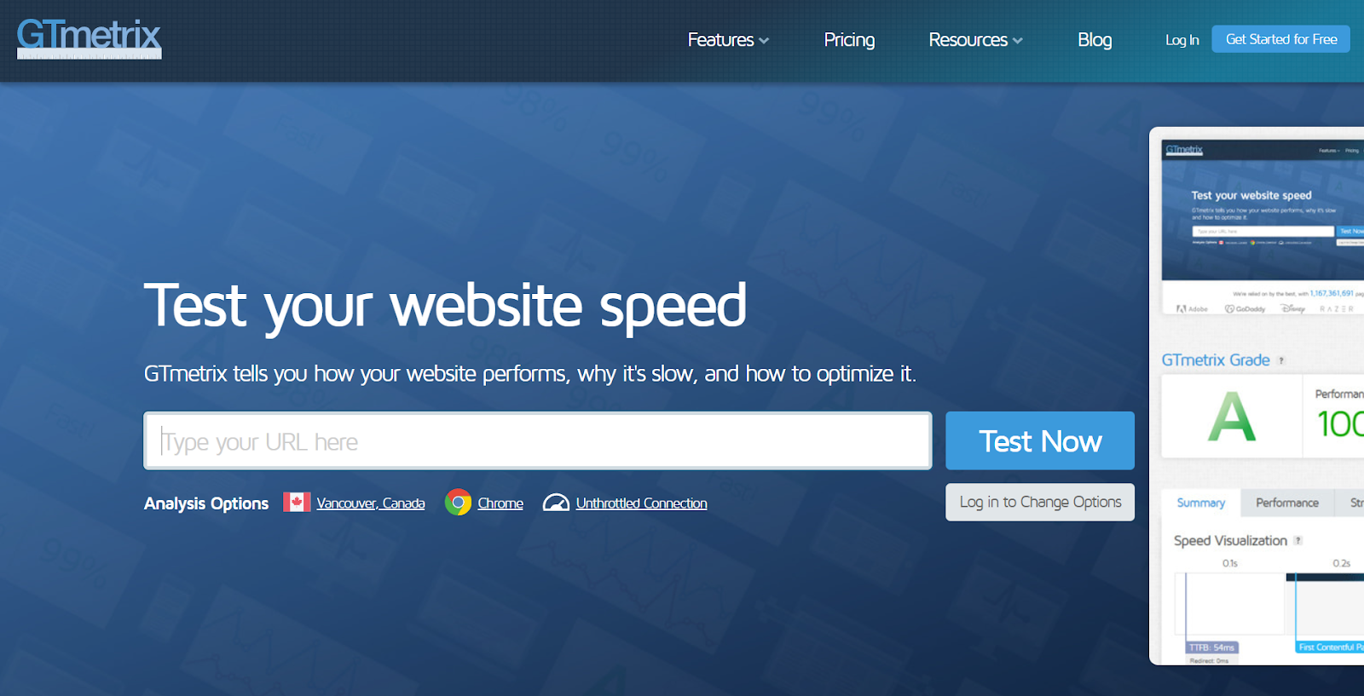Click the report preview page thumbnail
Screen dimensions: 1364x696
[1263, 228]
